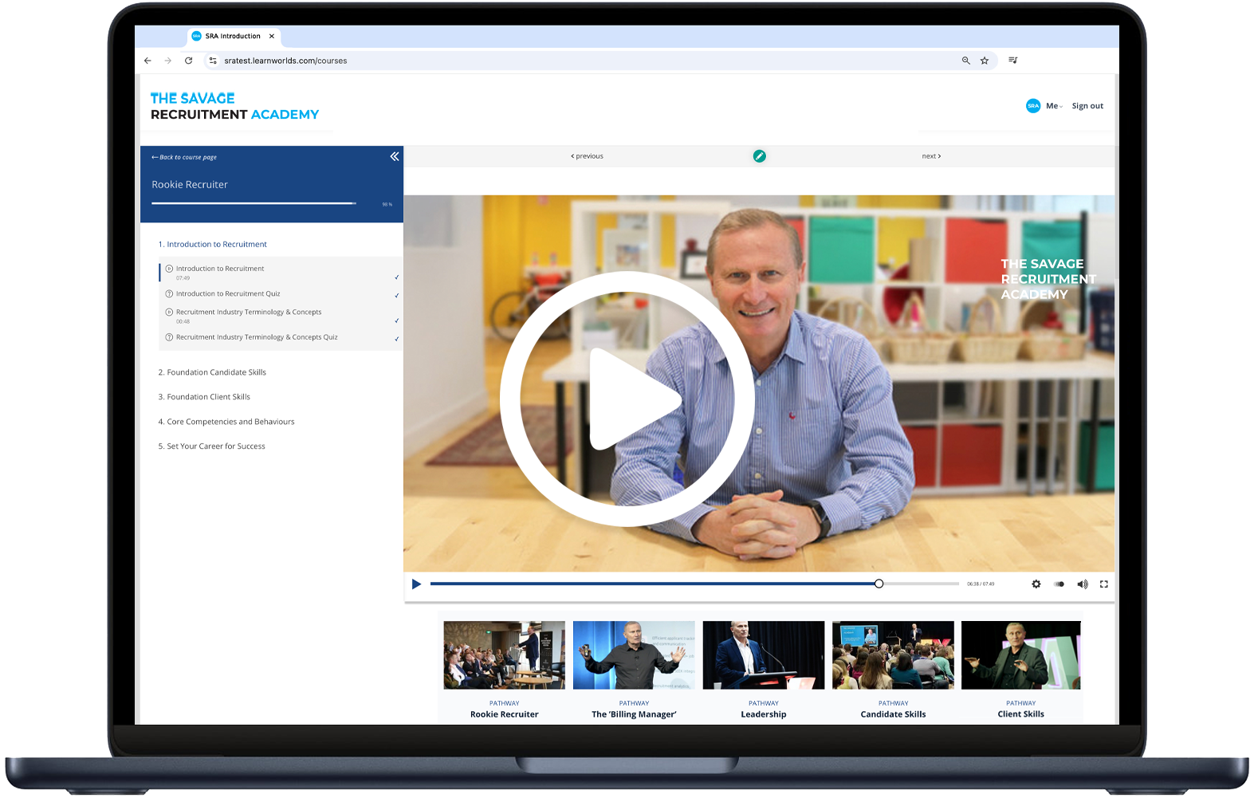Go to the next lesson
1254x798 pixels.
click(x=931, y=156)
